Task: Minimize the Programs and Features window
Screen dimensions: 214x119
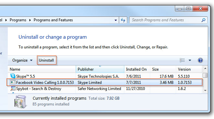Action: (x=180, y=8)
